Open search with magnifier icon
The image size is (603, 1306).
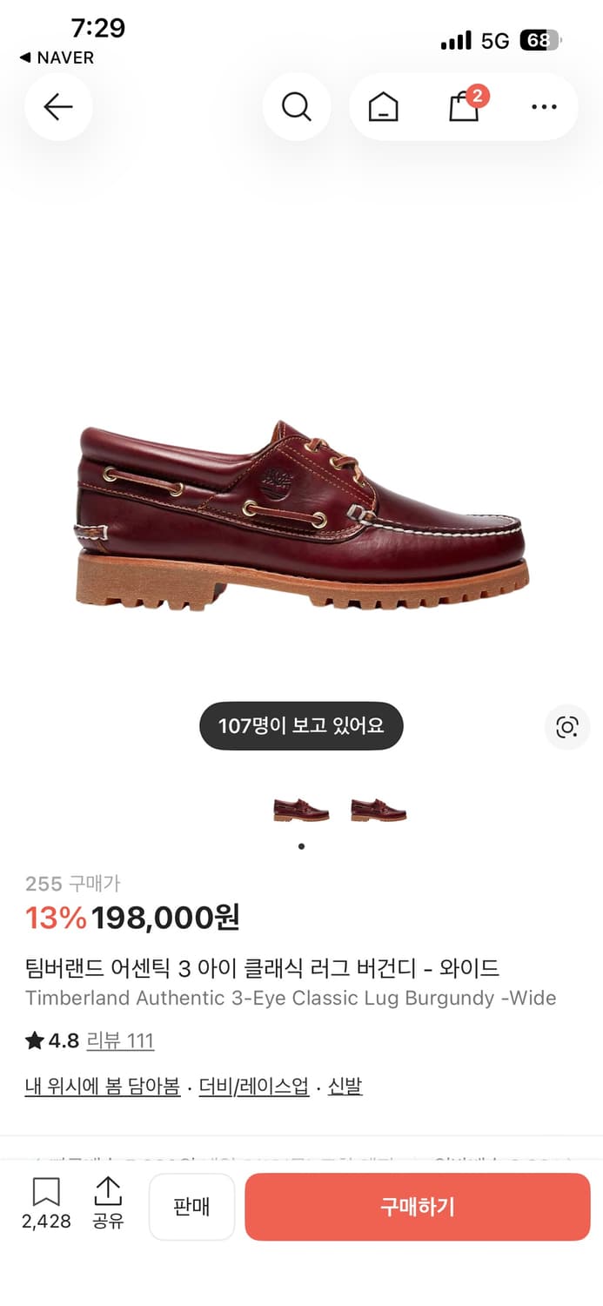coord(297,107)
